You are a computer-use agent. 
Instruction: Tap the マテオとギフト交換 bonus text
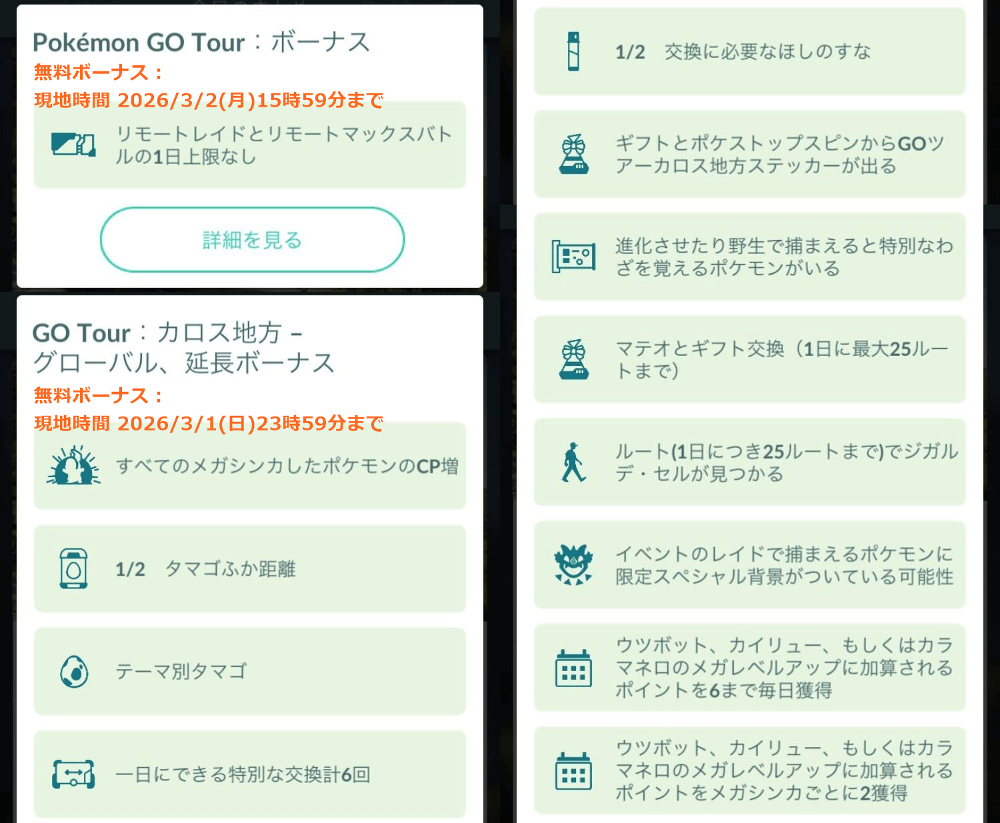[x=782, y=359]
